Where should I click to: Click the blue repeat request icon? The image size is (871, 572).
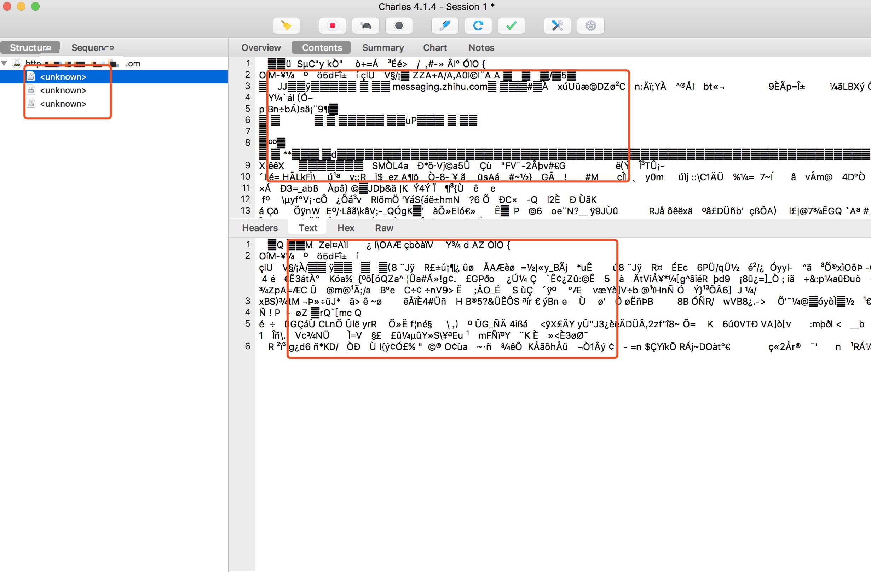coord(478,25)
